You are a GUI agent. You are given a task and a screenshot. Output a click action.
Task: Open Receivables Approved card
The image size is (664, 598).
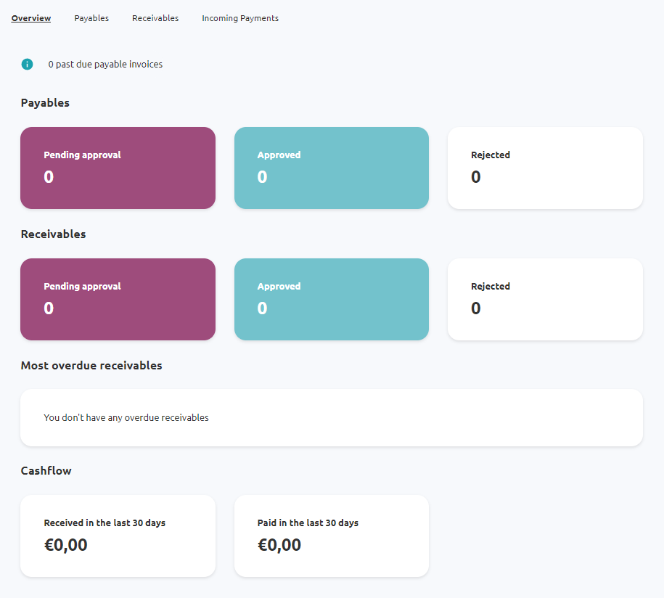tap(332, 300)
